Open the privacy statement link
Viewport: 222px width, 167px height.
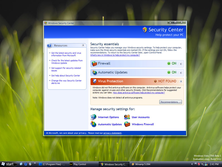112,133
